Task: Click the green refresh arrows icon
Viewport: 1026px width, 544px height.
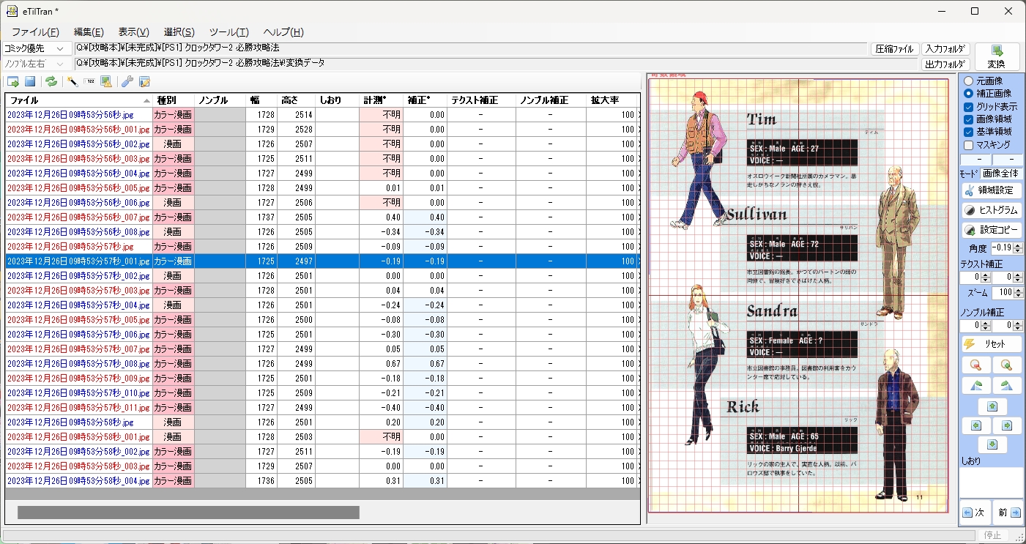Action: point(51,81)
